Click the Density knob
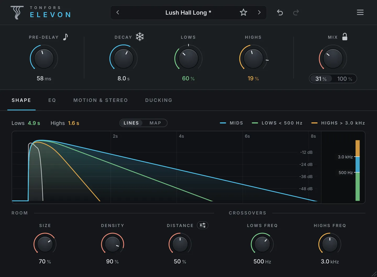Image resolution: width=377 pixels, height=277 pixels. 113,244
